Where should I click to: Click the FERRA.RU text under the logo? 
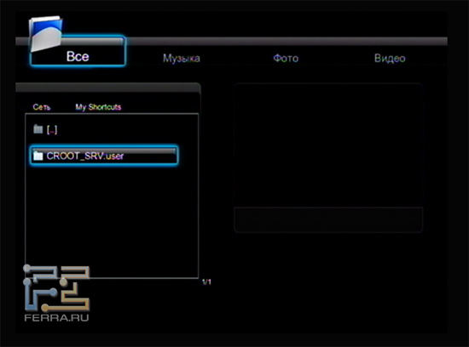pos(56,317)
